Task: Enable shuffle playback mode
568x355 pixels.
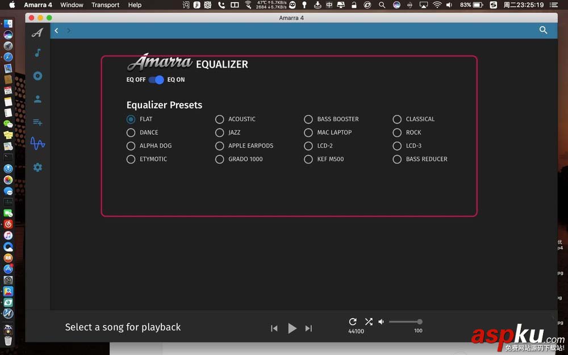Action: click(x=369, y=321)
